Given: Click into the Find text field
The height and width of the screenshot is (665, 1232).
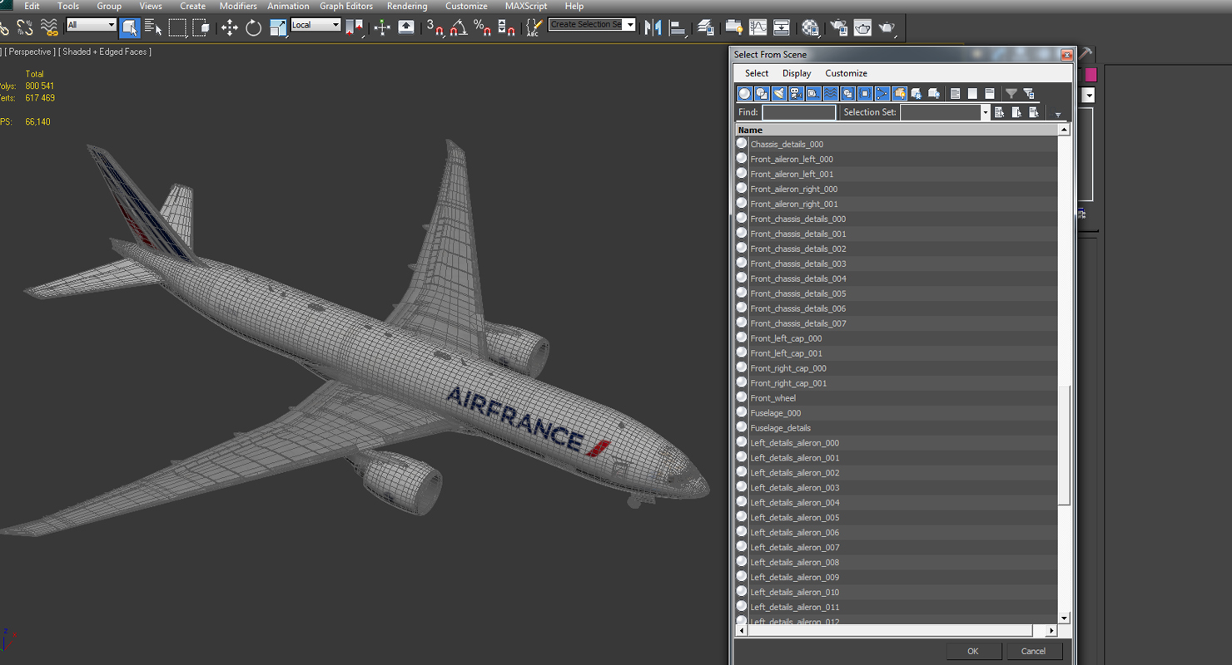Looking at the screenshot, I should 798,113.
